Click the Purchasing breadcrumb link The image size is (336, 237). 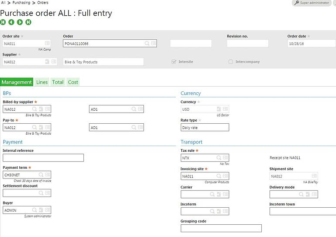point(21,3)
